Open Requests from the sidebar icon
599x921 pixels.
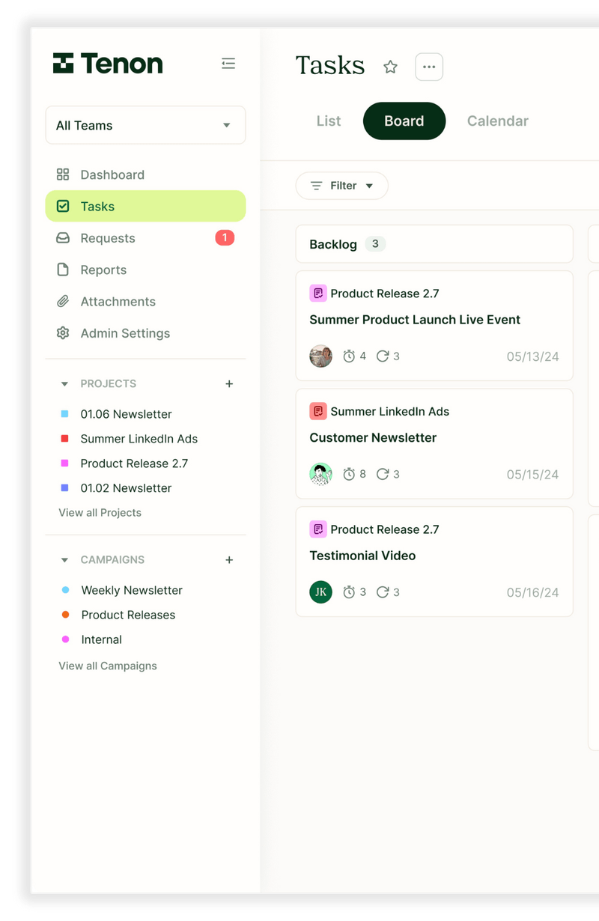[x=64, y=238]
